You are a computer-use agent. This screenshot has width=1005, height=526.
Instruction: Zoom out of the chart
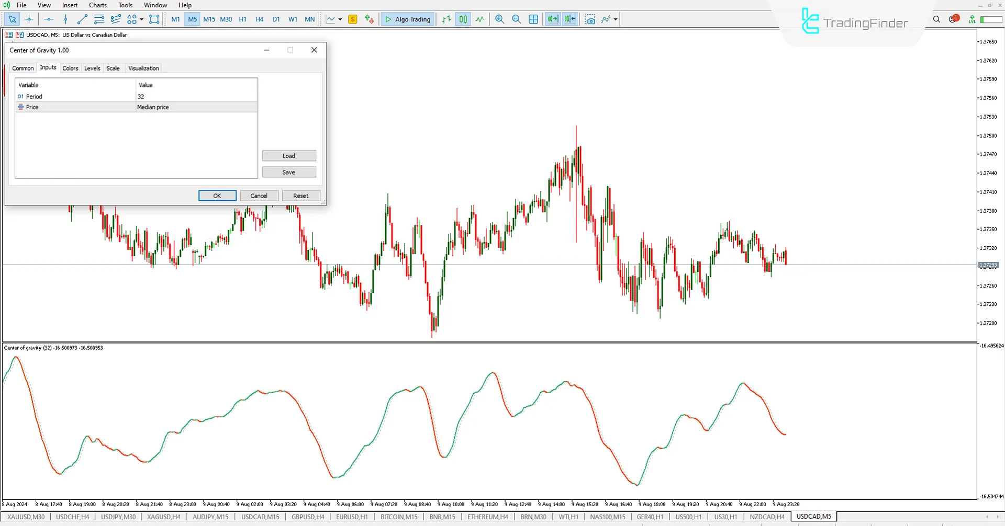click(517, 19)
